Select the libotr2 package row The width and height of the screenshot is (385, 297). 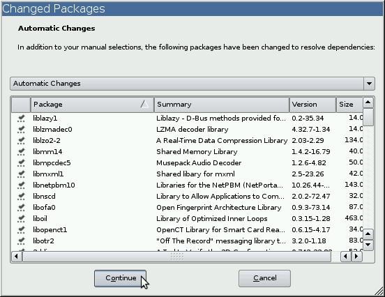click(x=187, y=241)
